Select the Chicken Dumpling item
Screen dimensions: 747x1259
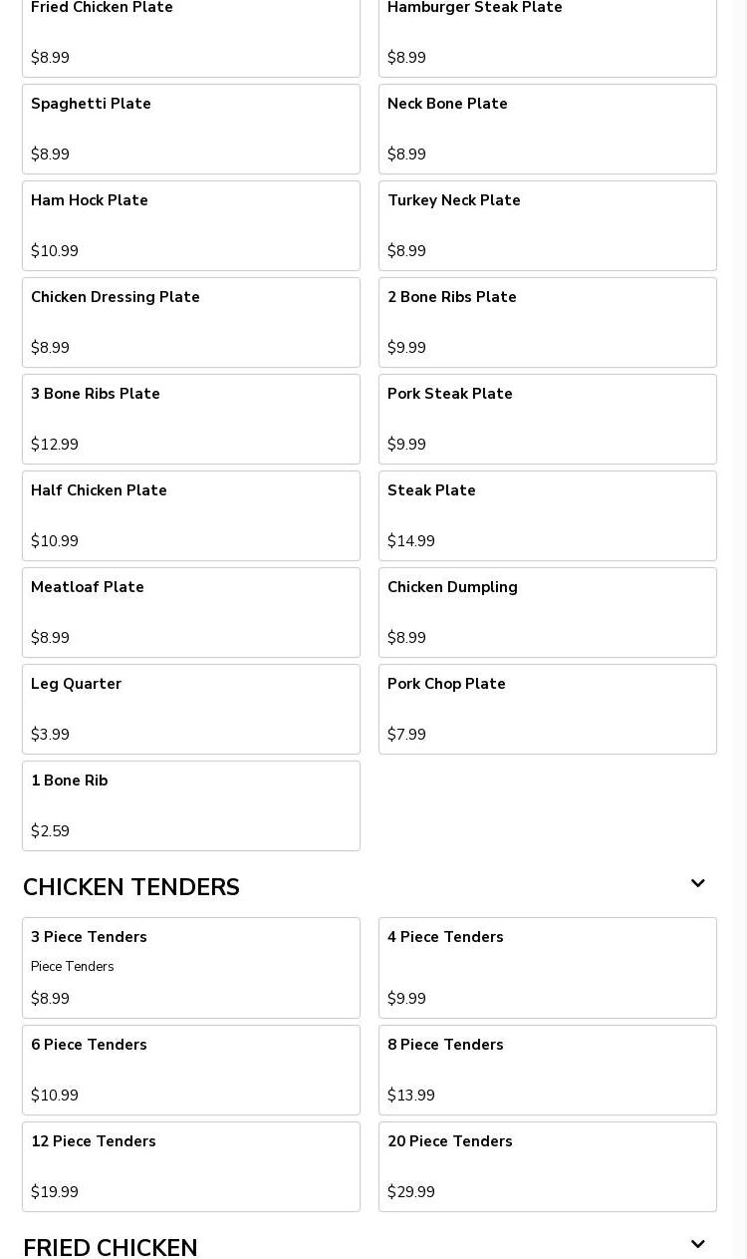(548, 613)
